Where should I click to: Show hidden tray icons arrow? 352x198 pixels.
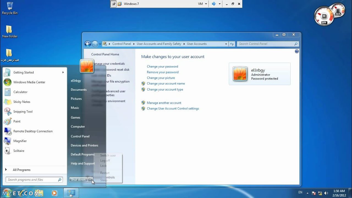point(307,193)
